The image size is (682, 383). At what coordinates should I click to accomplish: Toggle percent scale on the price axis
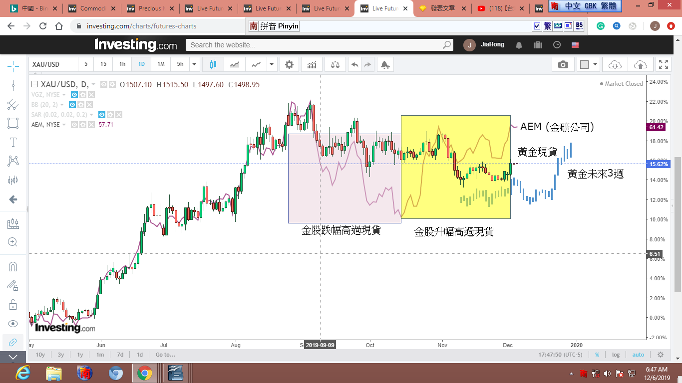[597, 355]
